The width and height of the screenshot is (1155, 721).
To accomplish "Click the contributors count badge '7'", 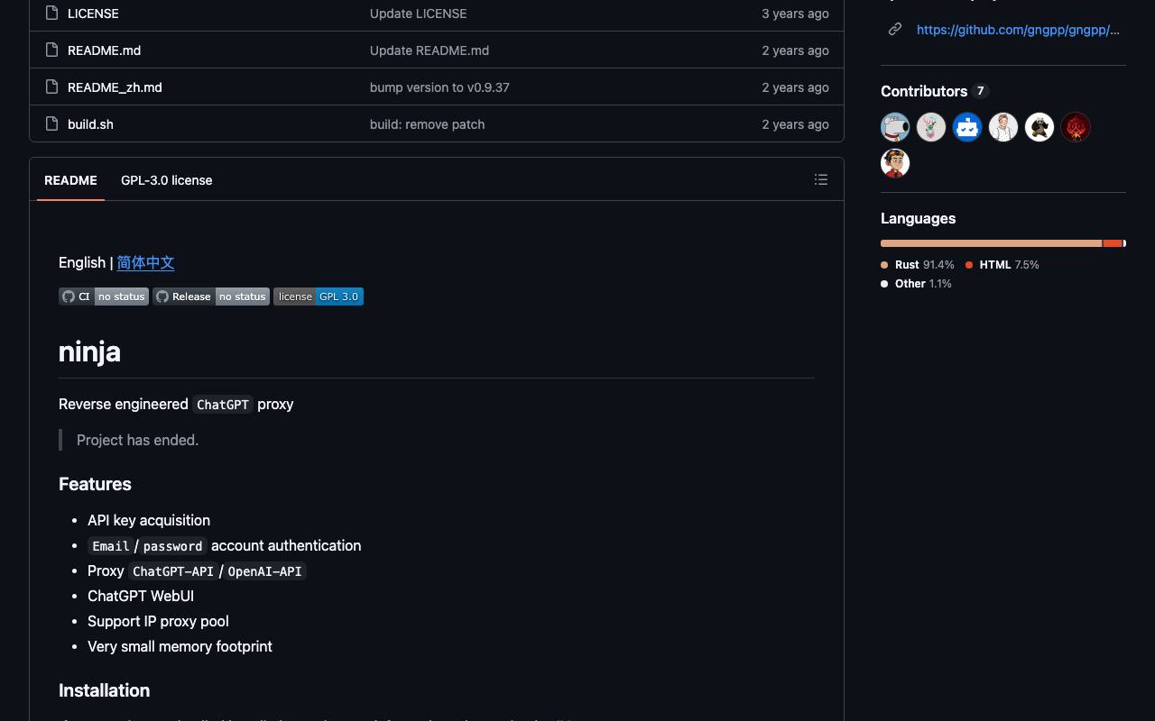I will point(980,91).
